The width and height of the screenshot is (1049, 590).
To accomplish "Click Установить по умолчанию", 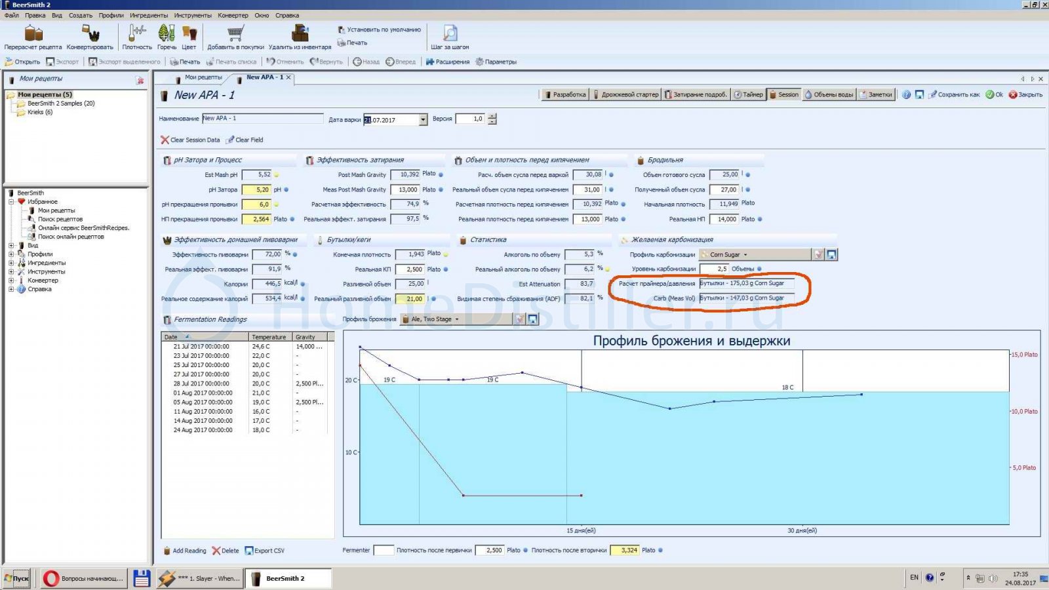I will 379,29.
